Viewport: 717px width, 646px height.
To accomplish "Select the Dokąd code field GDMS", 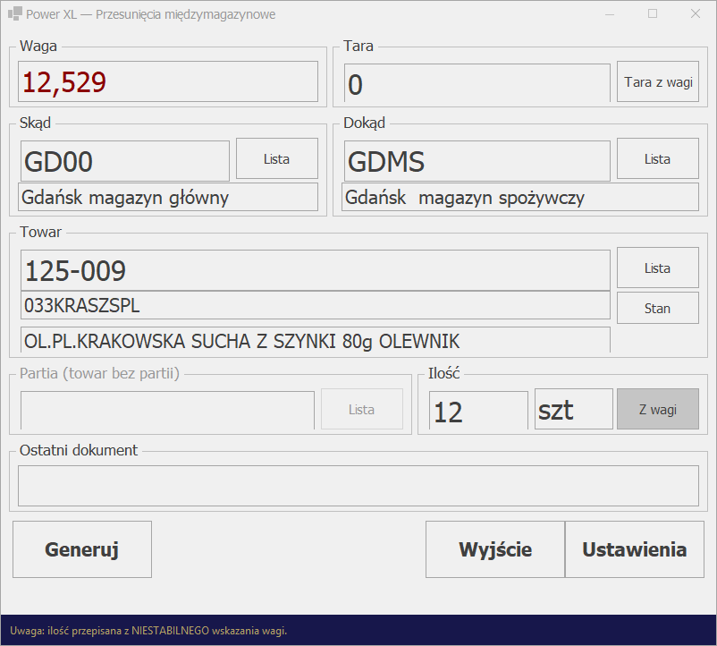I will [477, 160].
